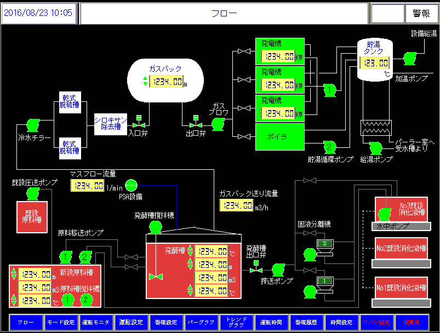Click the 設備給湯 label

tap(424, 33)
